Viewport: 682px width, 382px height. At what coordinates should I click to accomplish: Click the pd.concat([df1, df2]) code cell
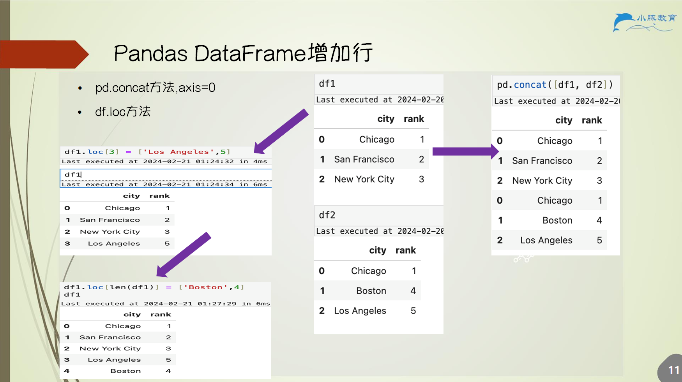[x=556, y=85]
